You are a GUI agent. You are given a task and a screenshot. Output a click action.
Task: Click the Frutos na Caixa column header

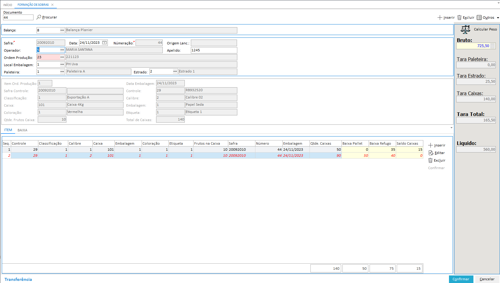[210, 143]
